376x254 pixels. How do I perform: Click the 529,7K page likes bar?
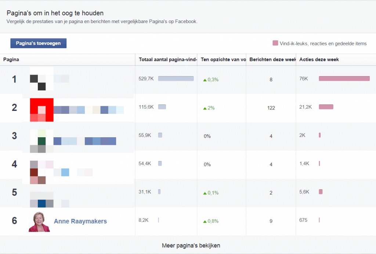pos(176,78)
